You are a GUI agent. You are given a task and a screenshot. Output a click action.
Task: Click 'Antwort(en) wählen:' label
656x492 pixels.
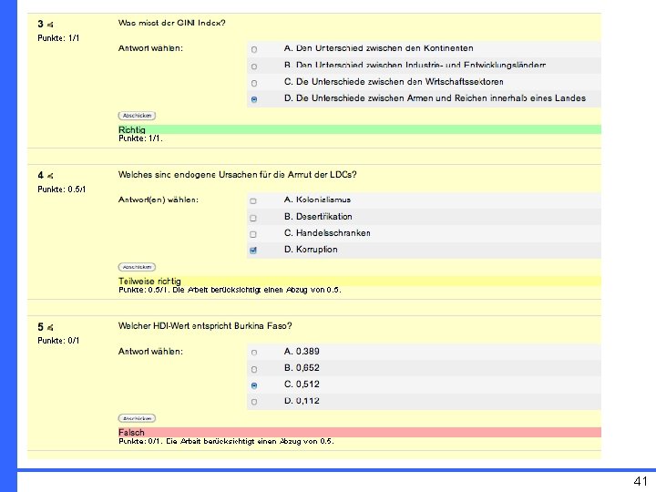[x=159, y=200]
